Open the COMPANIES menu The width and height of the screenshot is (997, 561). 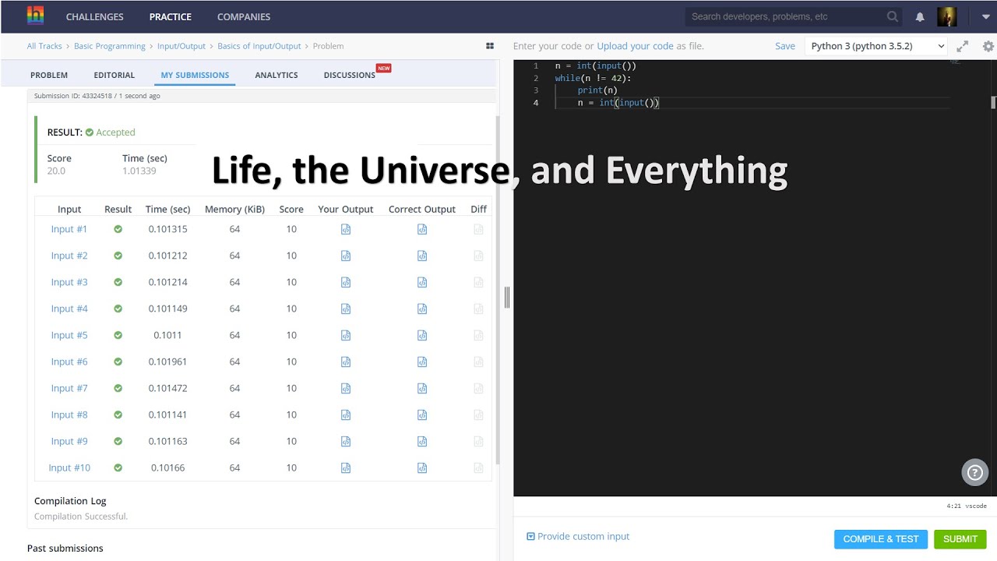click(244, 16)
